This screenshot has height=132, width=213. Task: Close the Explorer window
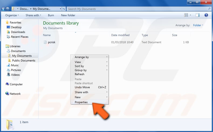click(206, 2)
